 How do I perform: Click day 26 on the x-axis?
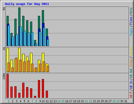point(106,101)
